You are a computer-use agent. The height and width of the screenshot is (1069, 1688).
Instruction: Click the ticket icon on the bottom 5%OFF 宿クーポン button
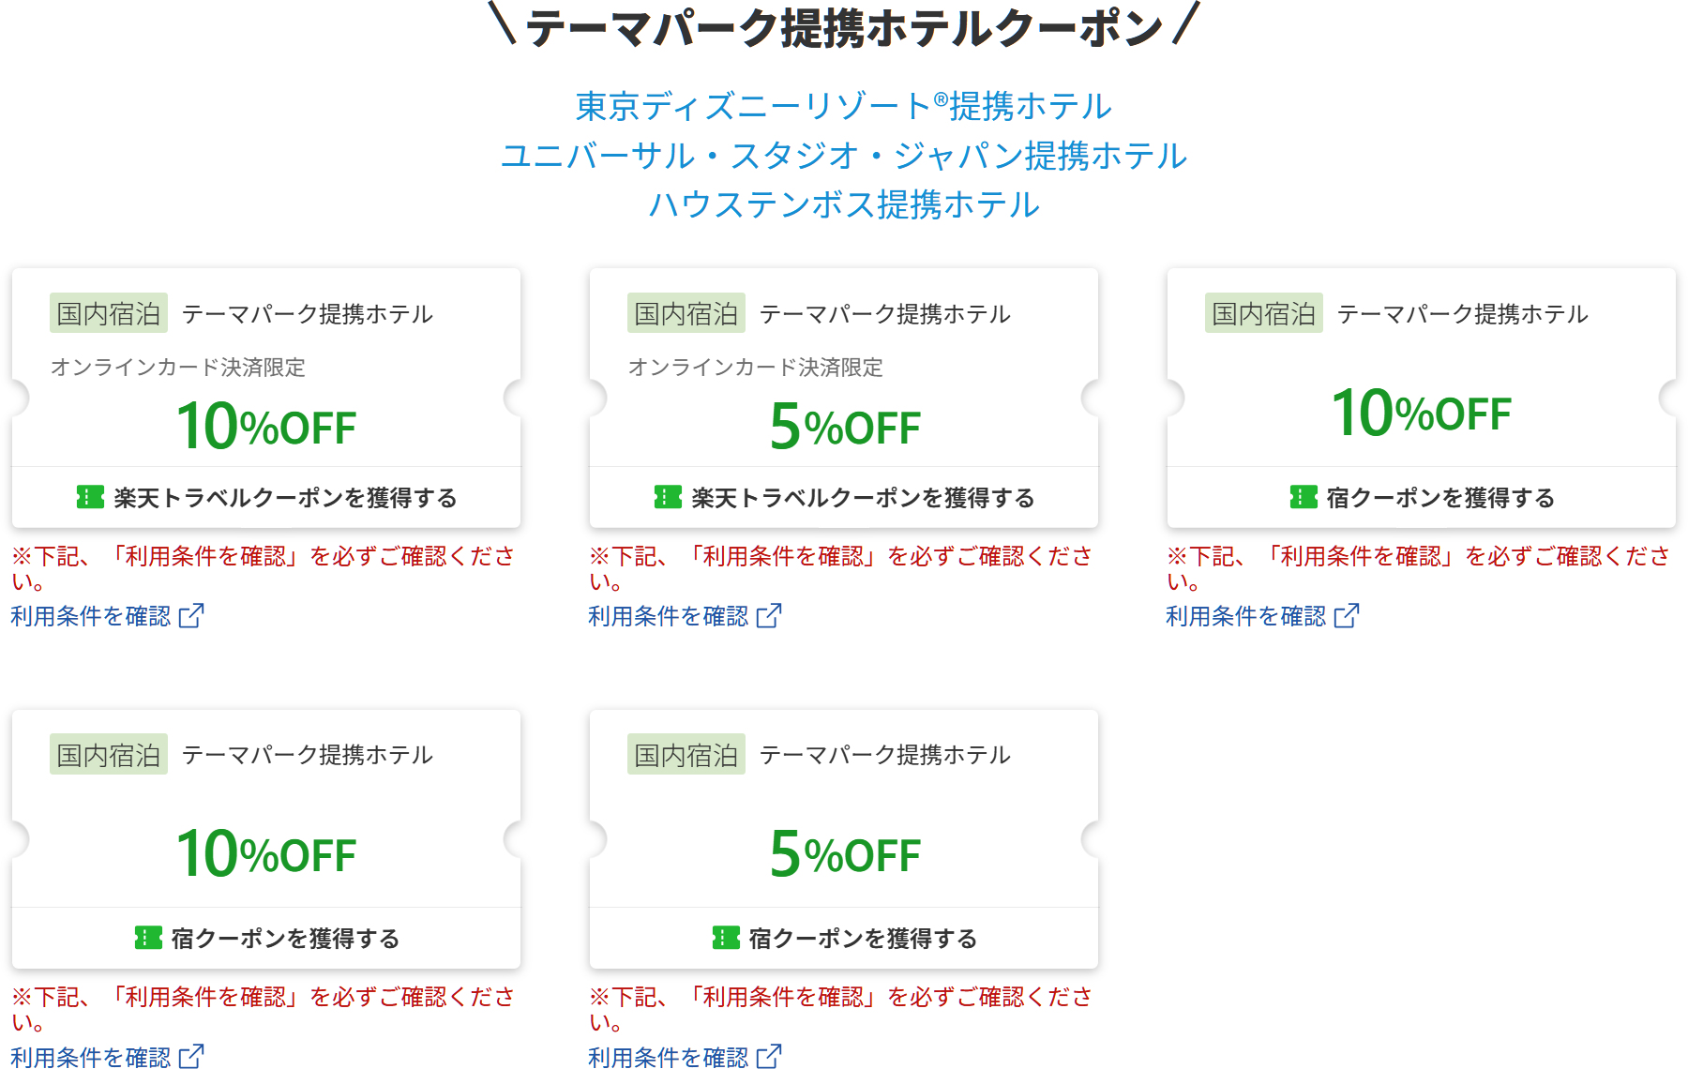[726, 937]
